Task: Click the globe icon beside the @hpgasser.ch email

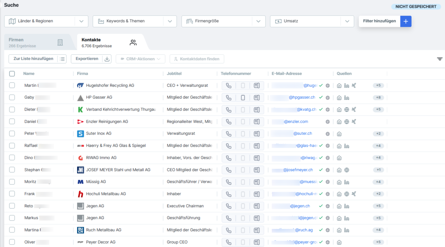Action: coord(328,98)
